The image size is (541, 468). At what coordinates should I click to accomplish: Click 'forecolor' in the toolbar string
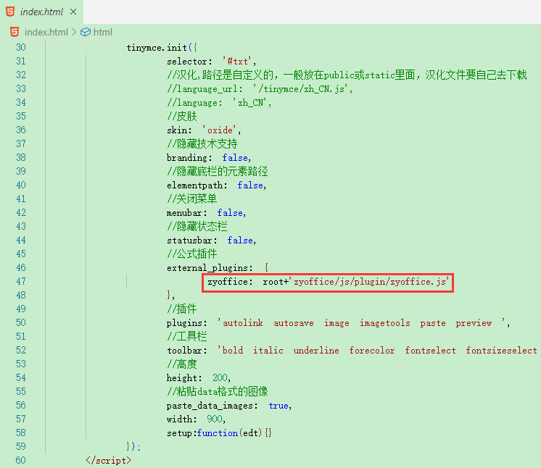(371, 351)
